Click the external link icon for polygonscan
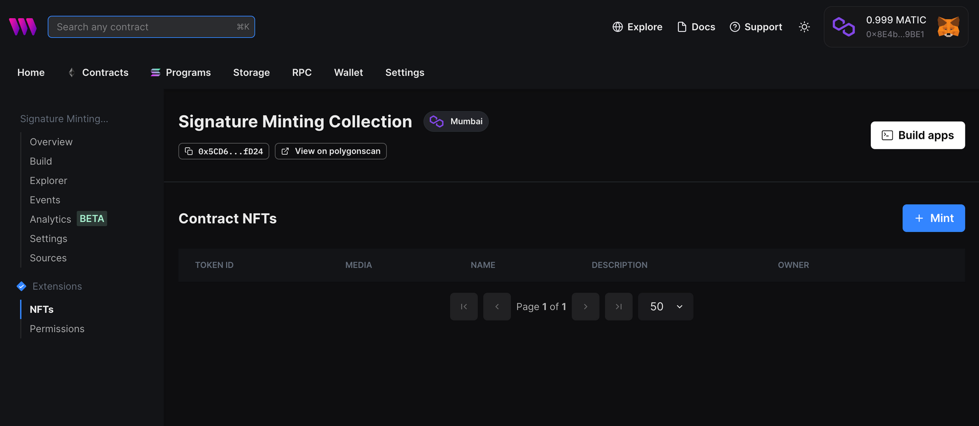The height and width of the screenshot is (426, 979). point(285,151)
